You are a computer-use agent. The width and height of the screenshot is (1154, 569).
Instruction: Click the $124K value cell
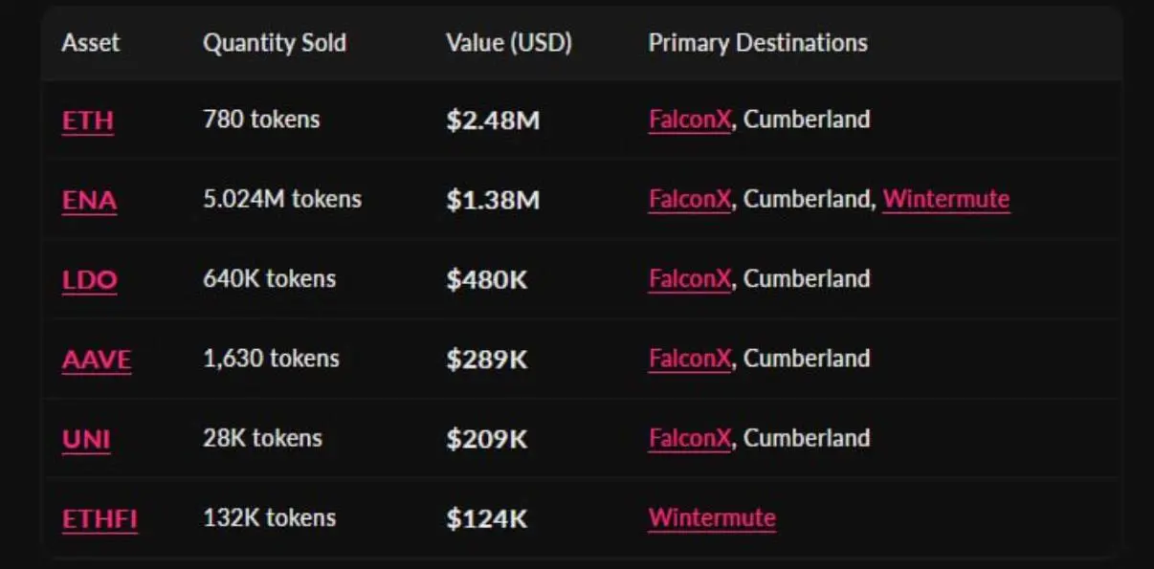pyautogui.click(x=486, y=518)
